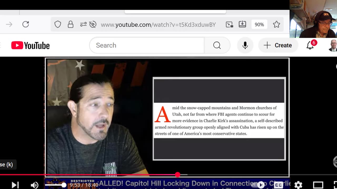Mute the video with the speaker icon
337x189 pixels.
tap(34, 185)
